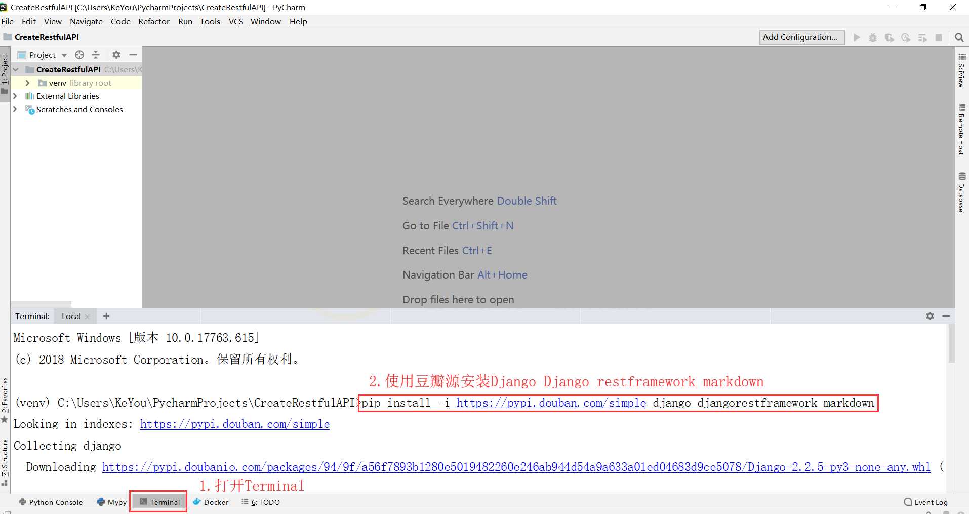Open the Tools menu
The height and width of the screenshot is (514, 969).
point(210,21)
